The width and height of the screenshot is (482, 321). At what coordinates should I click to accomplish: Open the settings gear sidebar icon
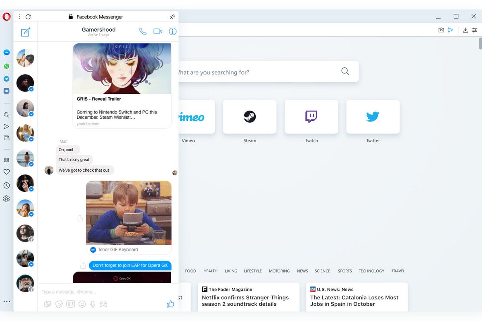click(6, 199)
